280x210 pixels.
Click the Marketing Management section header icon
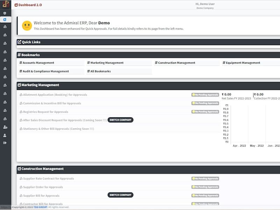[19, 85]
